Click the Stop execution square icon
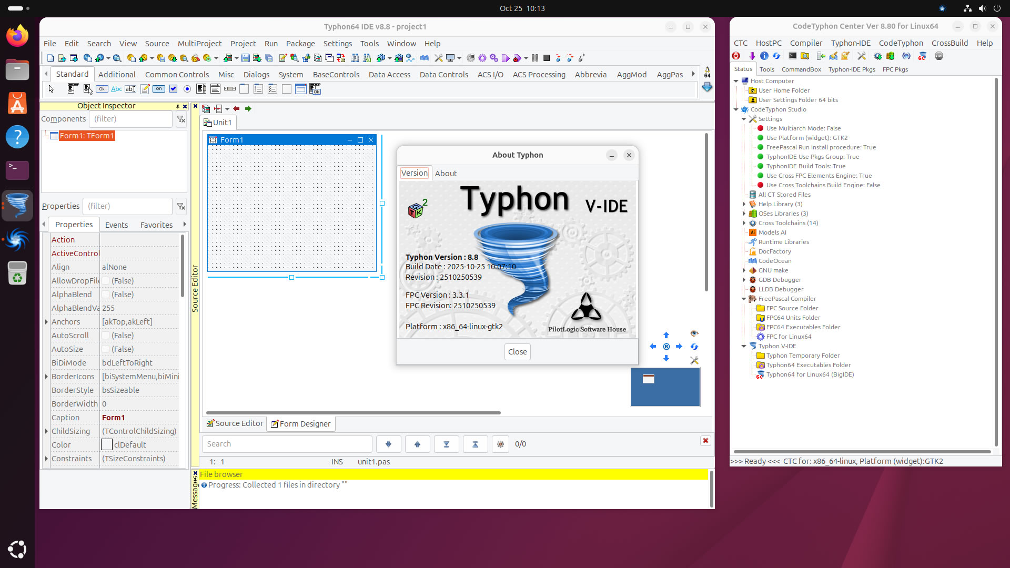Screen dimensions: 1010x568 click(x=547, y=58)
